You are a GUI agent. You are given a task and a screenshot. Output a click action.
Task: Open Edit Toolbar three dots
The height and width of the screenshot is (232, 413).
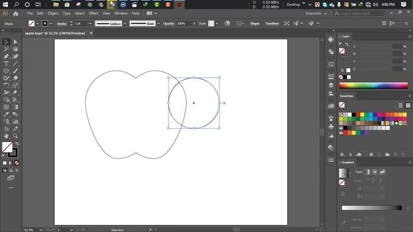point(11,188)
